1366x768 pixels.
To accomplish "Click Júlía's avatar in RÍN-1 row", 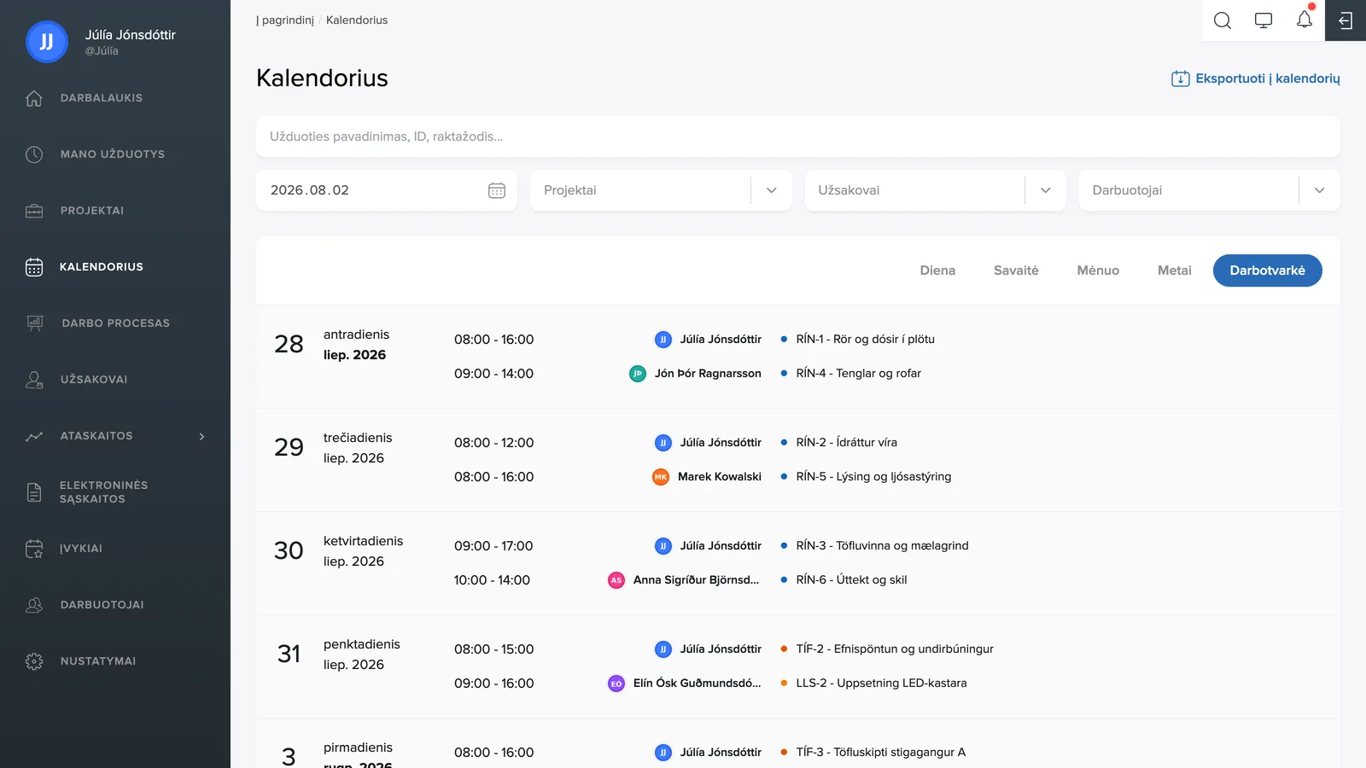I will (x=663, y=340).
